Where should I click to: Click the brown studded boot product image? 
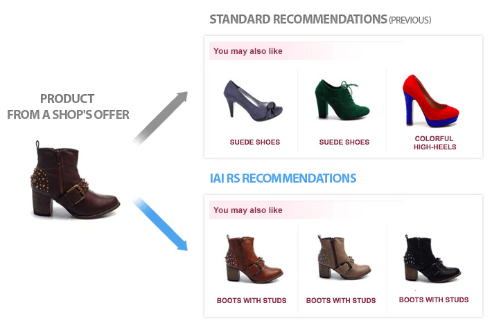click(x=75, y=179)
